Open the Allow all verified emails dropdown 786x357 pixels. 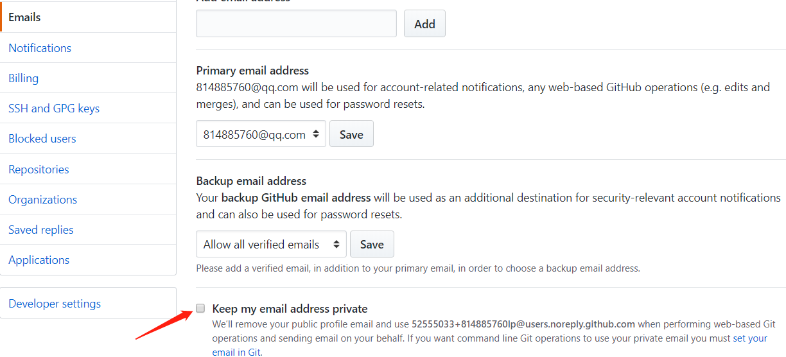[x=271, y=244]
